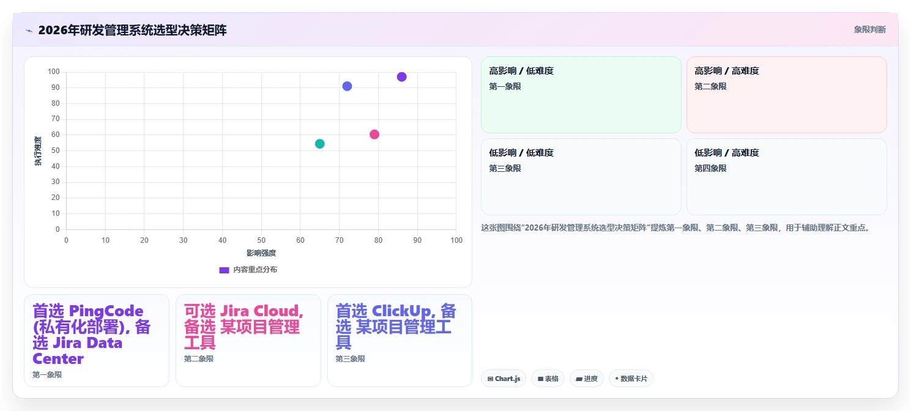Open the 低影响 / 低难度 quadrant card
Viewport: 911px width, 411px height.
581,177
